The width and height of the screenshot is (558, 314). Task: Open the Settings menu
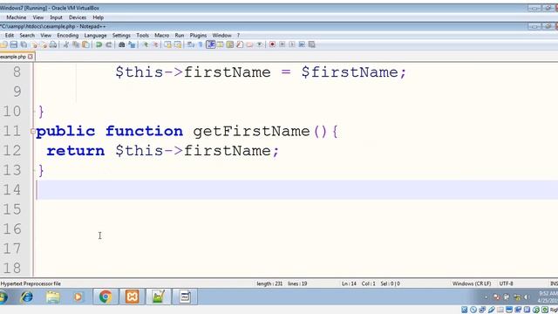click(121, 35)
